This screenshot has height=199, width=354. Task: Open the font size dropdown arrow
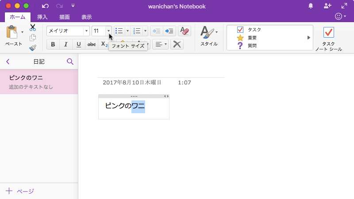click(108, 31)
